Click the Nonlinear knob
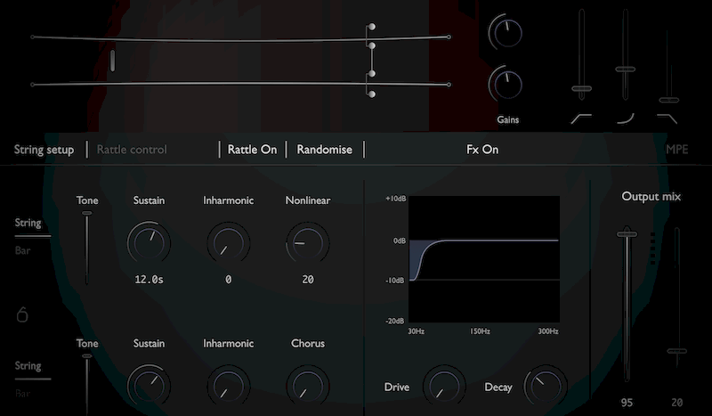The height and width of the screenshot is (416, 712). [308, 243]
